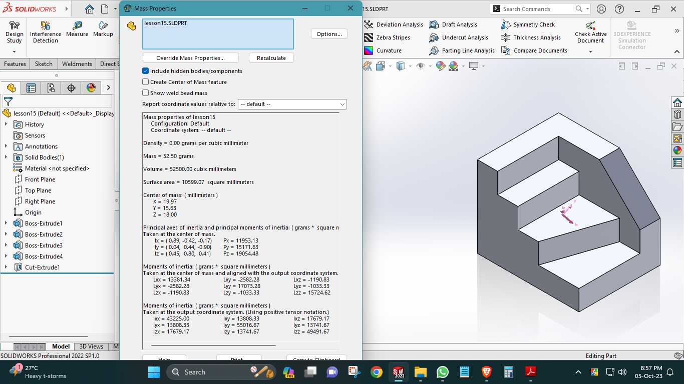Run Interference Detection
Screen dimensions: 684x384
46,32
